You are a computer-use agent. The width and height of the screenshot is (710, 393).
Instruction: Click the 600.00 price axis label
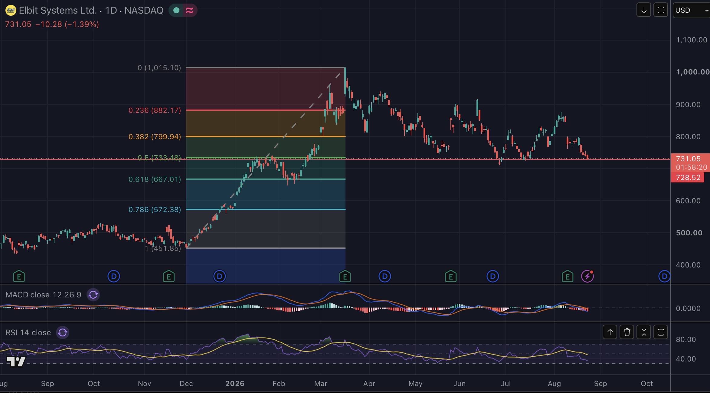click(x=688, y=201)
